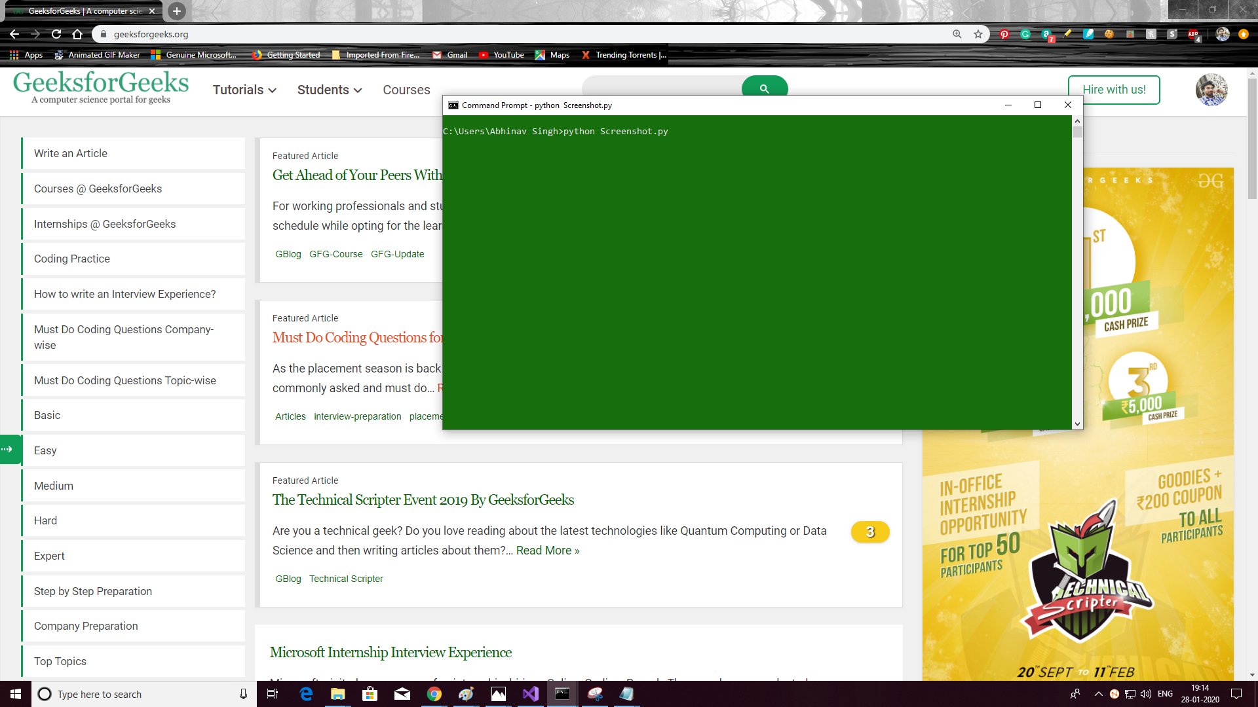Reload page with browser refresh icon

click(56, 34)
